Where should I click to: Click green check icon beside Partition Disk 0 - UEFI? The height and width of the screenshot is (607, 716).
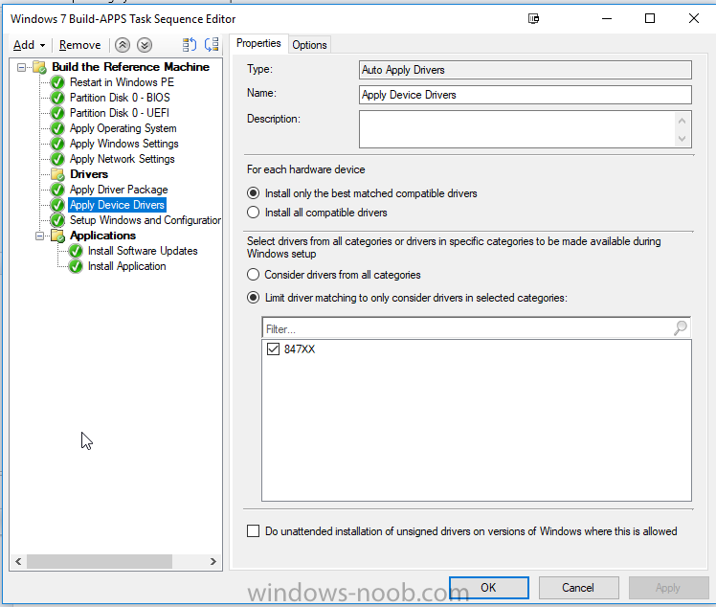57,113
